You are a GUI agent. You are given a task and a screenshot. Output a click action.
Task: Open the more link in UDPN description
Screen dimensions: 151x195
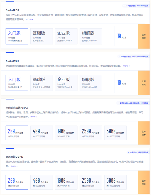(x=14, y=166)
